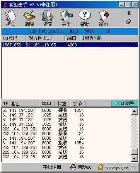The height and width of the screenshot is (173, 140).
Task: Minimize the QQ狙击手 window
Action: [121, 5]
